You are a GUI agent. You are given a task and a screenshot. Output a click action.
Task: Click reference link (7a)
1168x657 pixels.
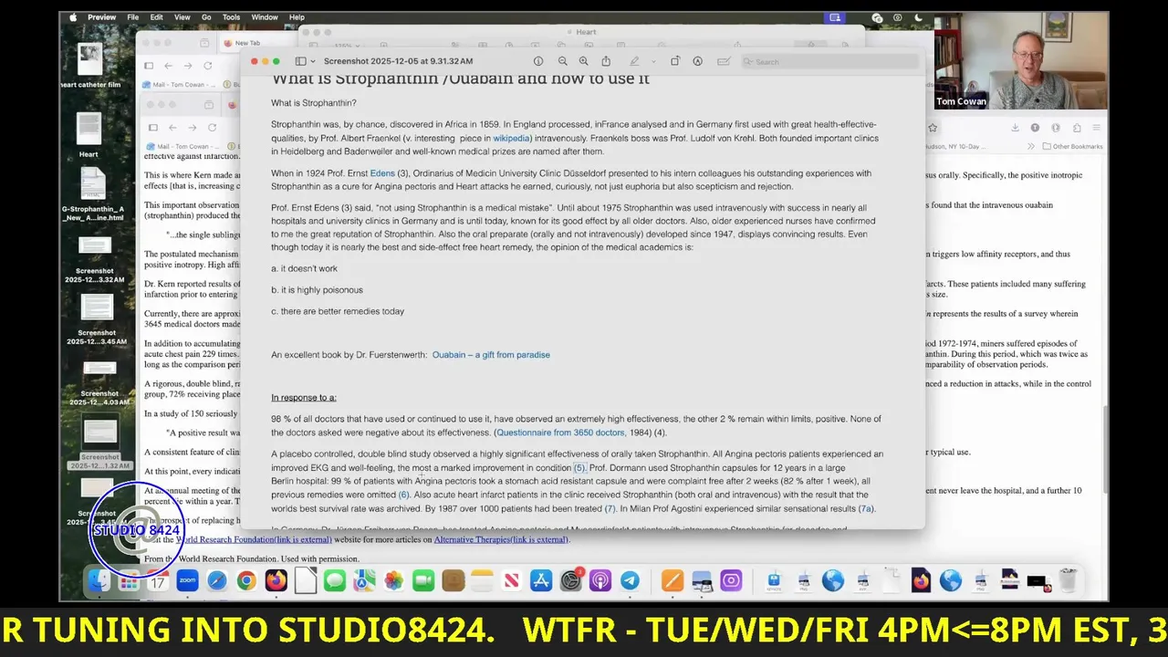pyautogui.click(x=866, y=509)
